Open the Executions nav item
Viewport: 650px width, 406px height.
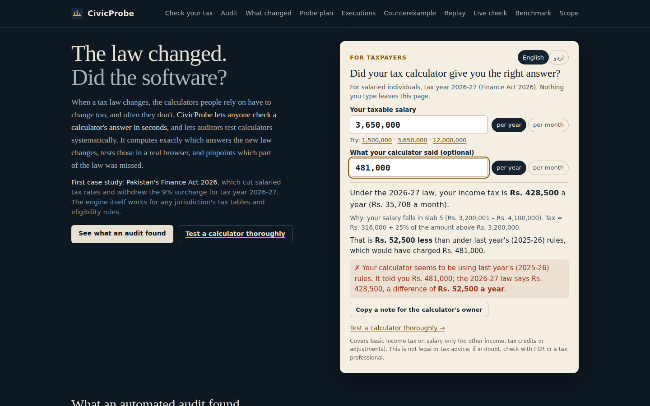tap(358, 13)
